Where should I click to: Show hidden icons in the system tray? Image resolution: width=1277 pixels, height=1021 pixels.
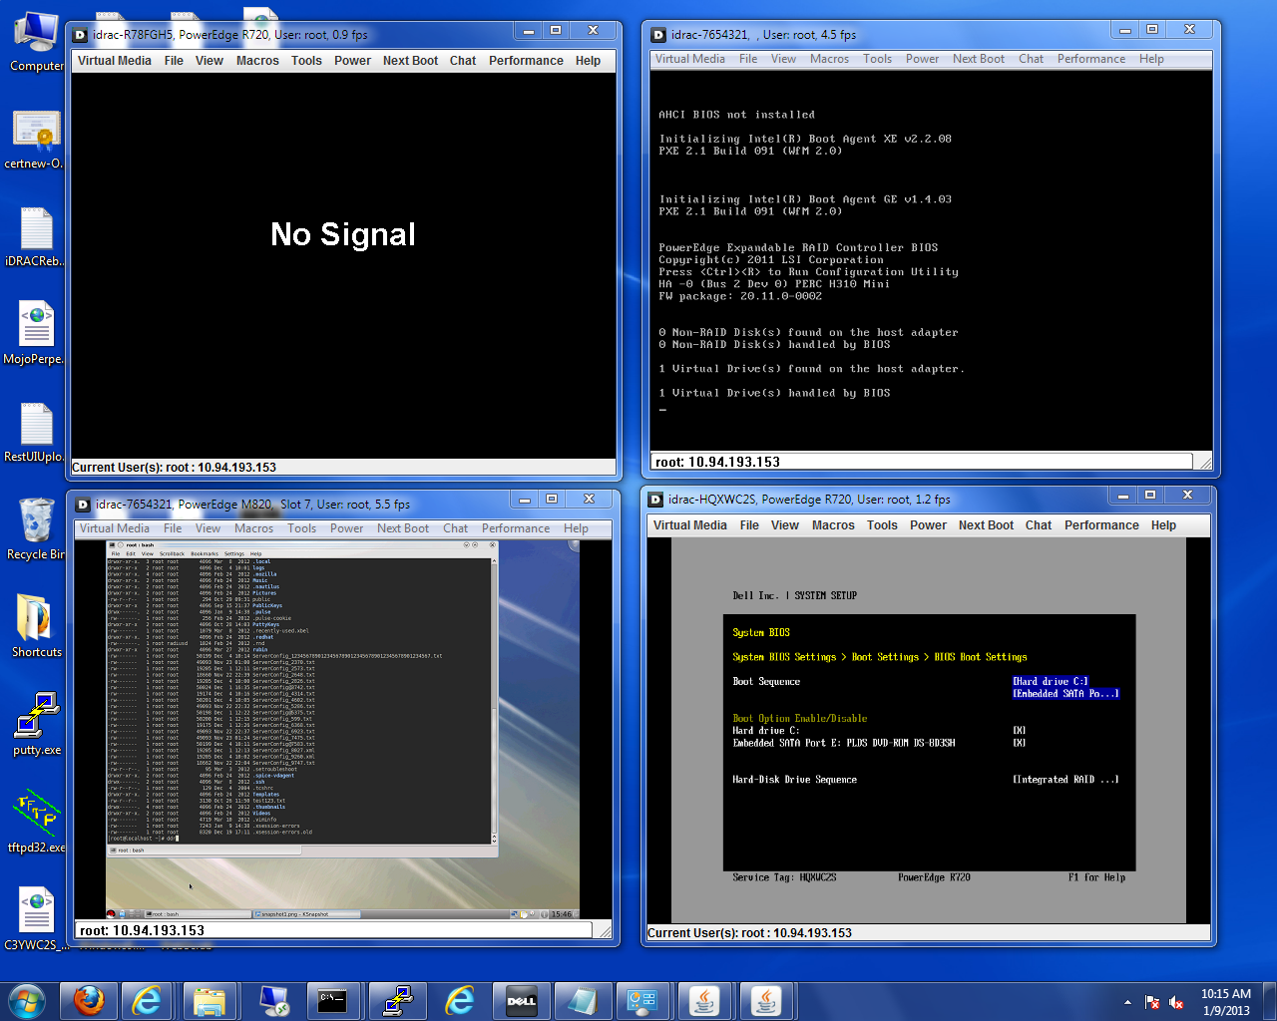point(1127,1002)
